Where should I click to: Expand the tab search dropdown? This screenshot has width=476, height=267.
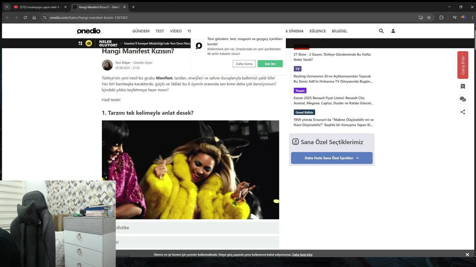[7, 7]
